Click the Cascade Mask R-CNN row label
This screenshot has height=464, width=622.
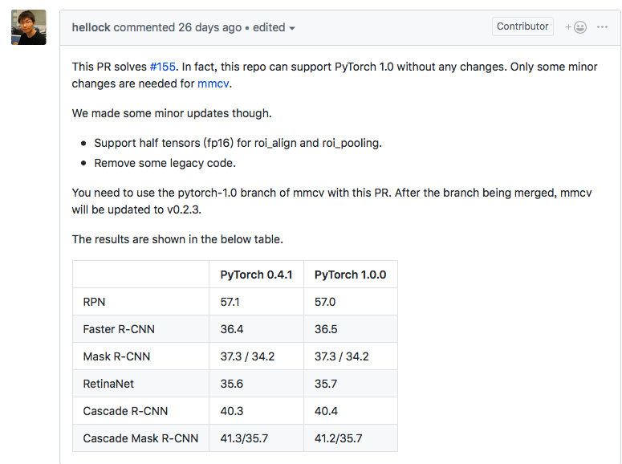(x=140, y=438)
